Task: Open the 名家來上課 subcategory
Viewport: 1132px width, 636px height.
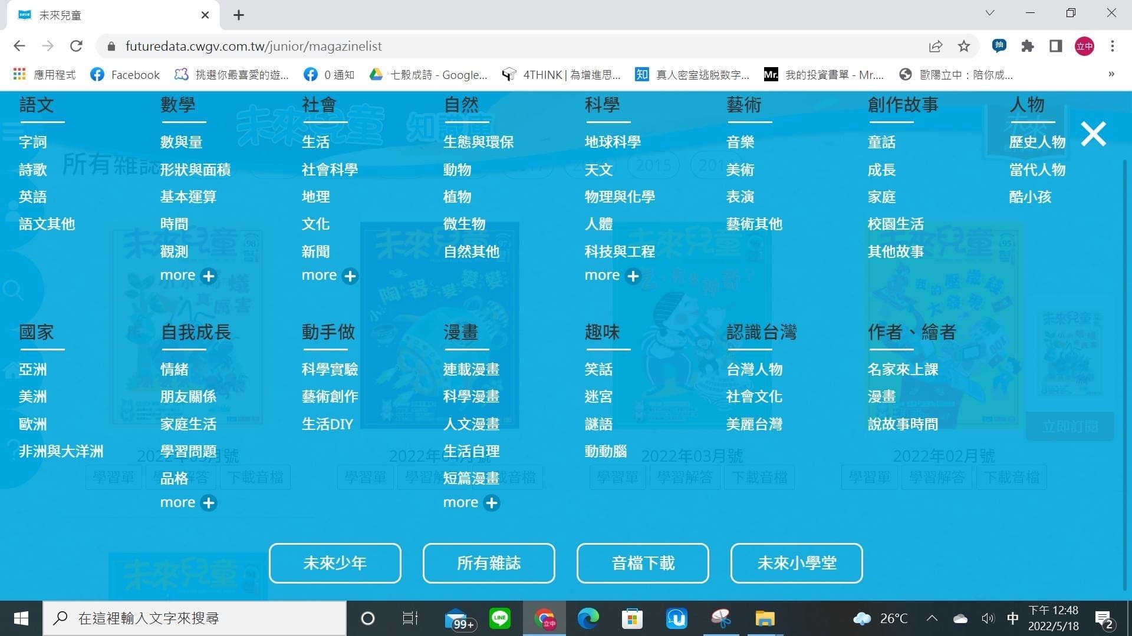Action: [903, 369]
